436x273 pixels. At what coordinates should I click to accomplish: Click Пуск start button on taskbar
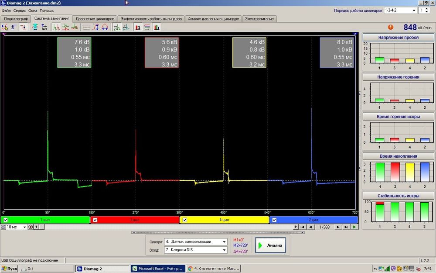(x=10, y=269)
